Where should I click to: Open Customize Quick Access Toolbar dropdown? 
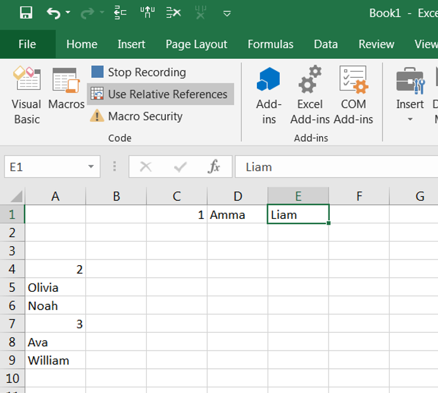coord(227,13)
